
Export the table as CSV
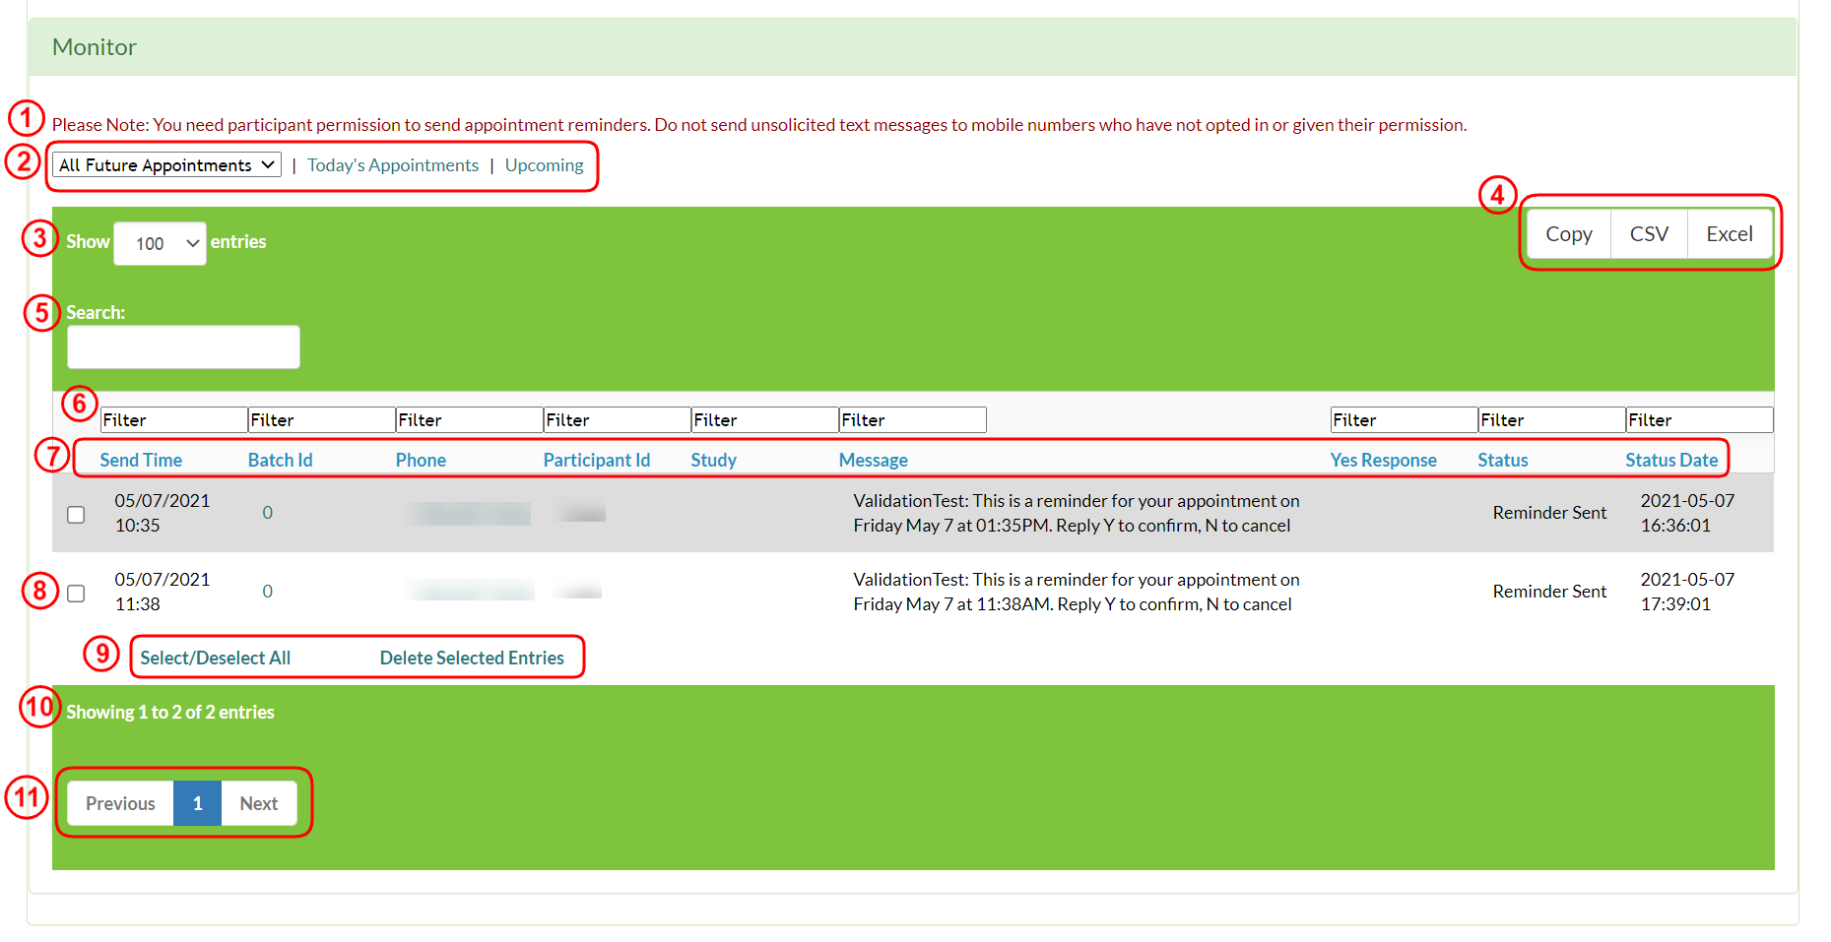tap(1648, 234)
